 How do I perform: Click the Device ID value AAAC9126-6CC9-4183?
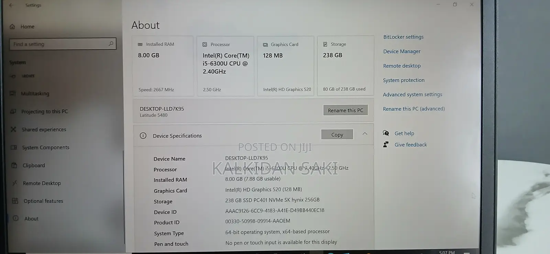[275, 210]
